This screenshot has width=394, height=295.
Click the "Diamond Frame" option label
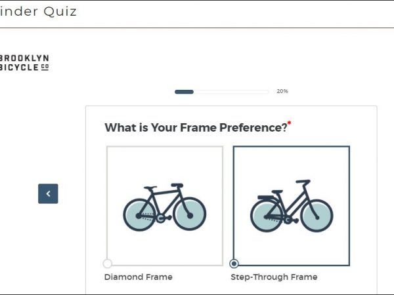pyautogui.click(x=139, y=277)
